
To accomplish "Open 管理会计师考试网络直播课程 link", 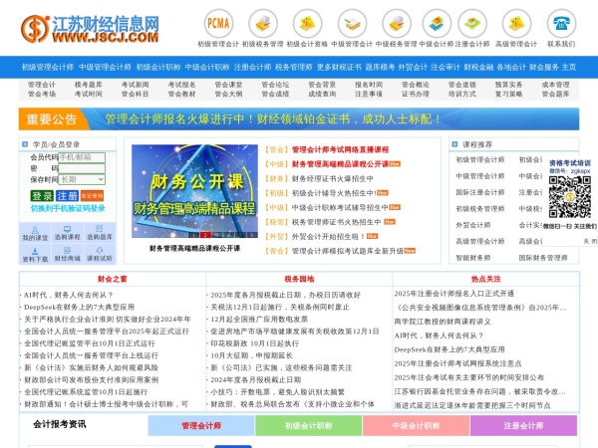I will point(340,149).
